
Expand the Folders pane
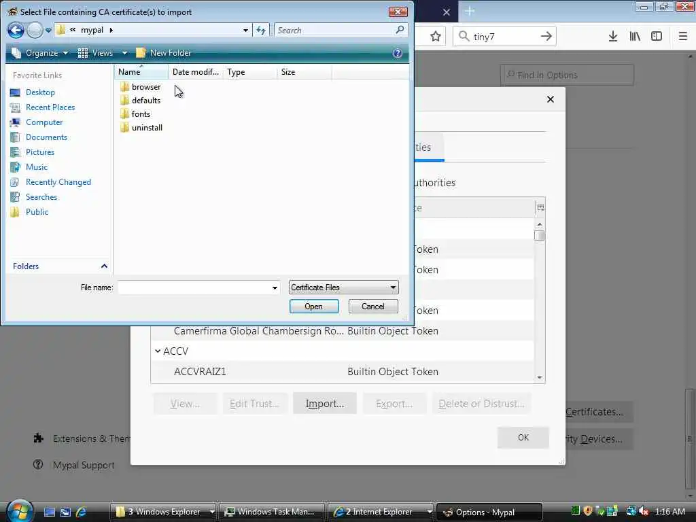pyautogui.click(x=104, y=266)
